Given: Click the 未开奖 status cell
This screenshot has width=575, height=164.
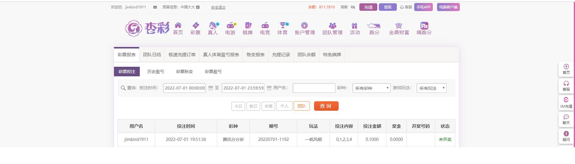Looking at the screenshot, I should [445, 139].
